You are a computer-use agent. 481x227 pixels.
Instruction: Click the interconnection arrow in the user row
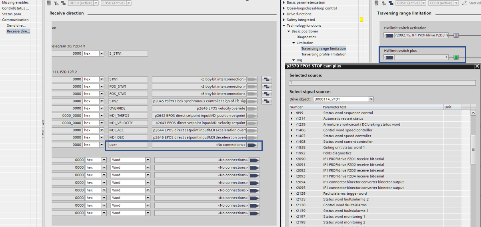point(252,145)
